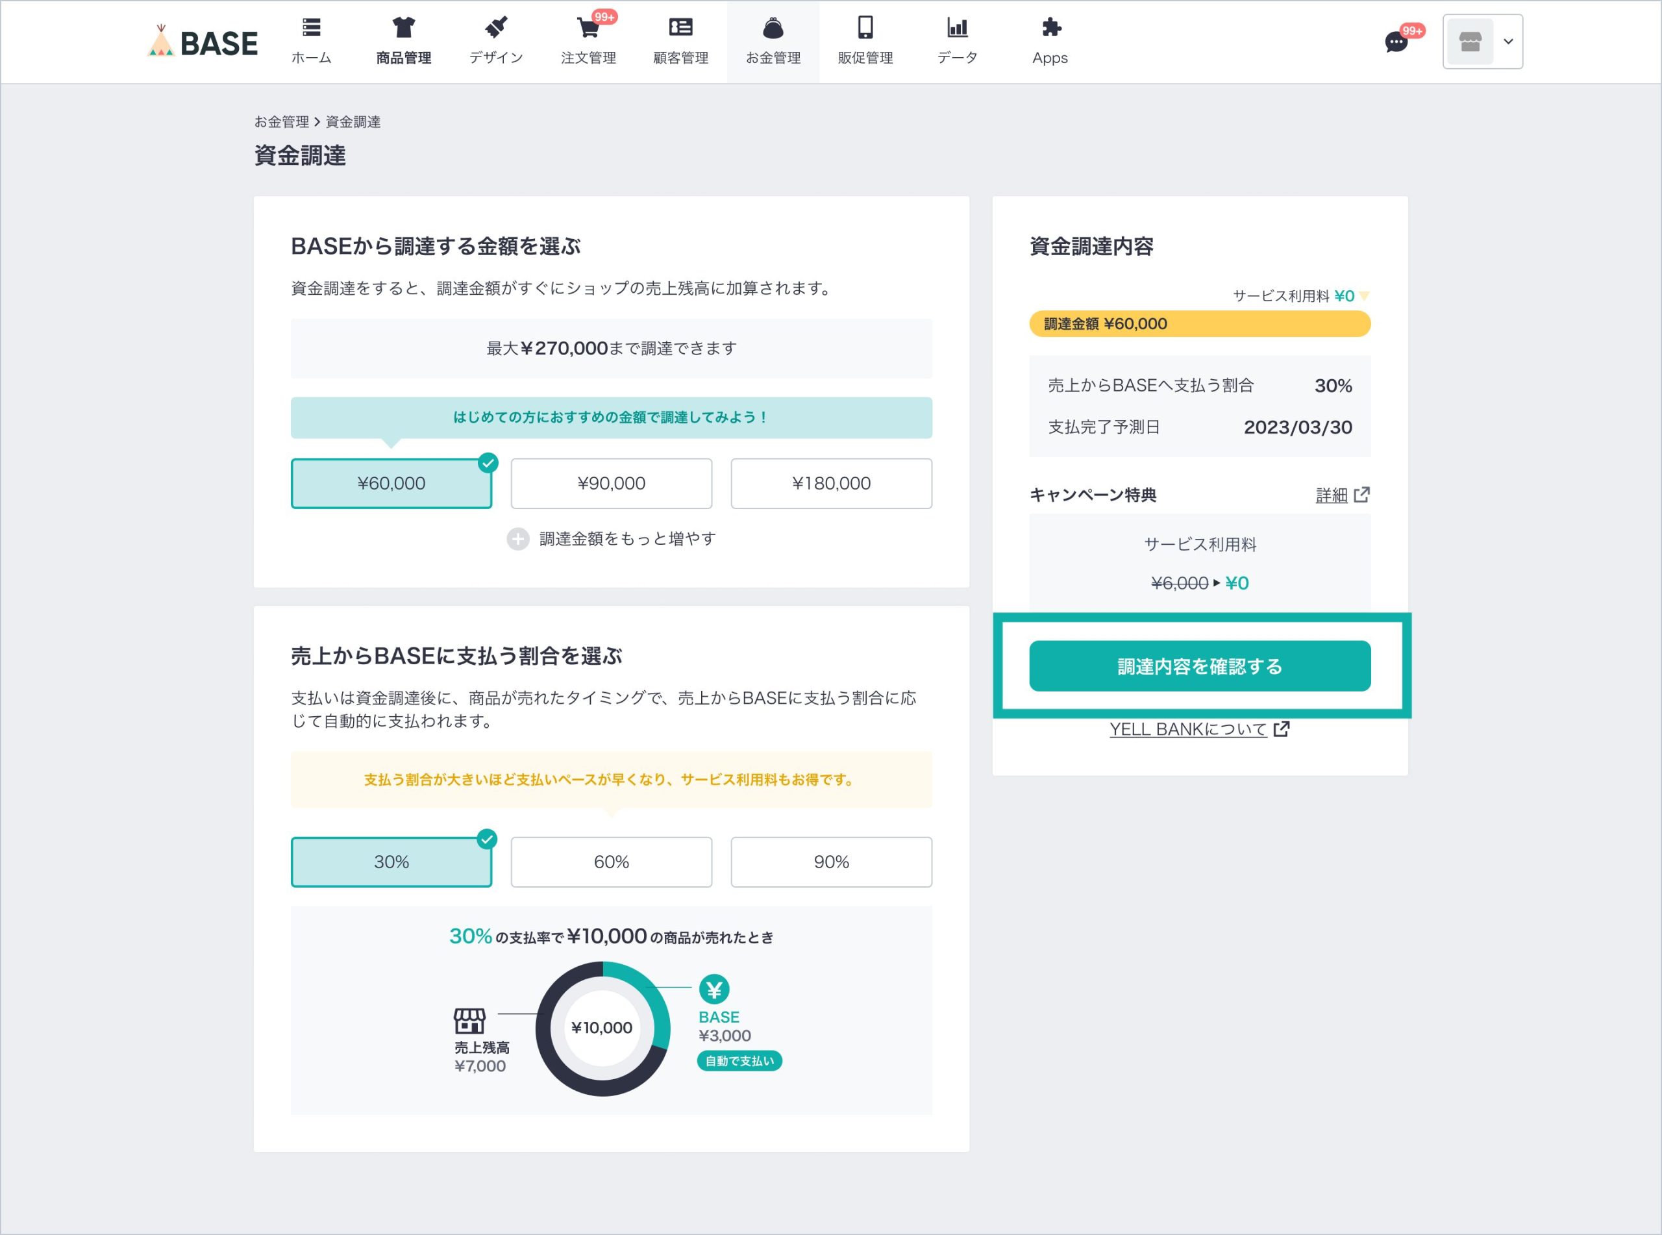Expand the shop account dropdown arrow

coord(1508,42)
